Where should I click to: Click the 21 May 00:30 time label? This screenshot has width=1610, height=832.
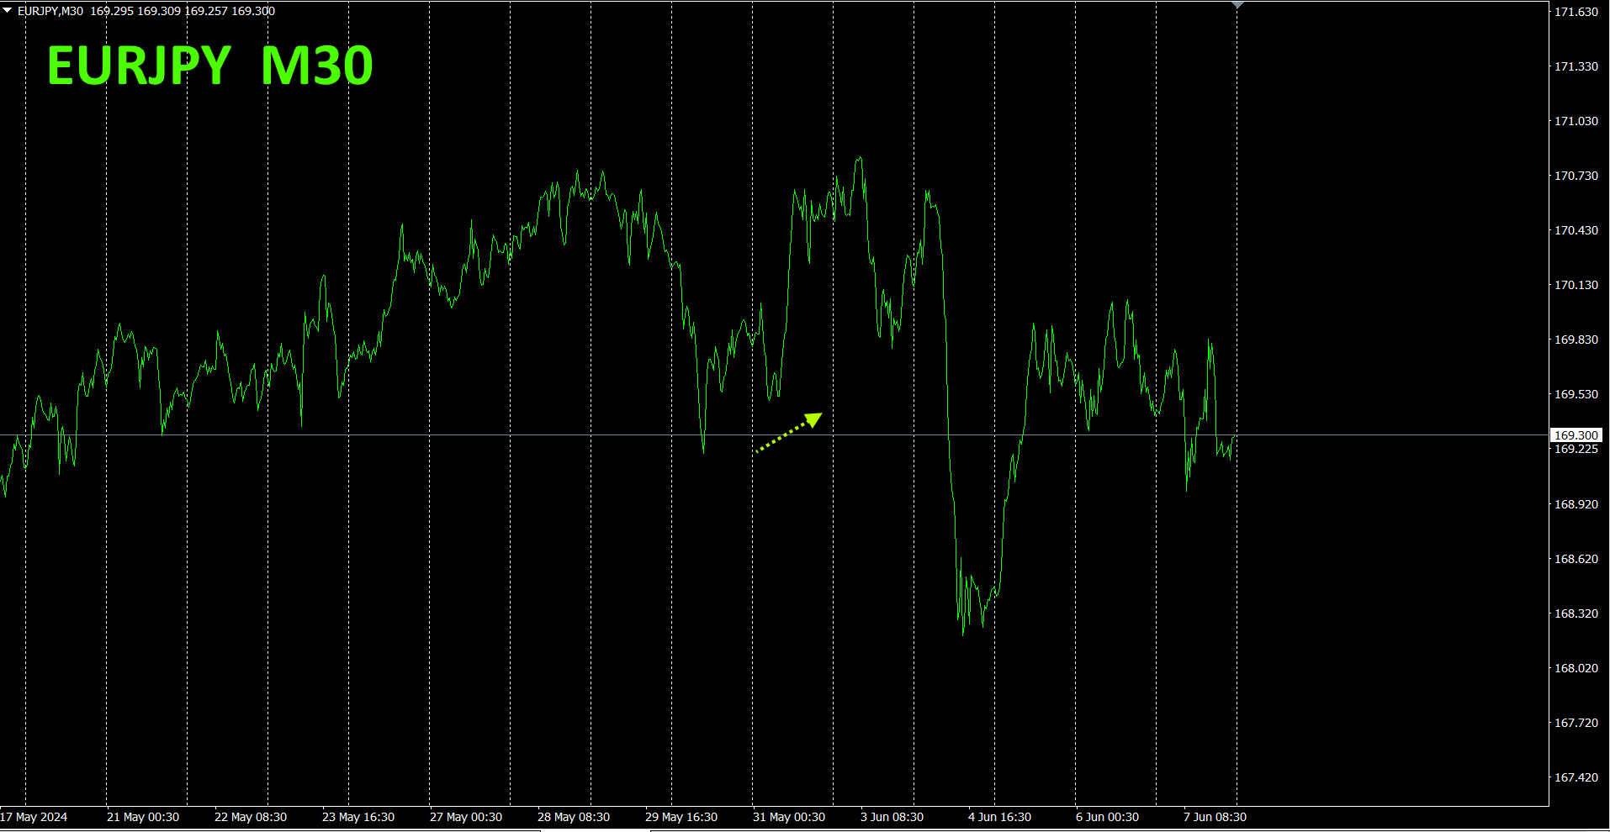click(143, 817)
